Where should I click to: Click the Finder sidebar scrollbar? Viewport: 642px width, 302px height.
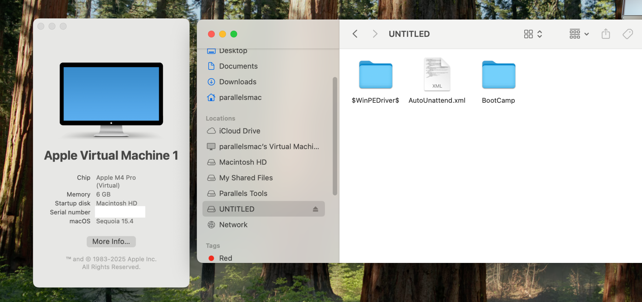(x=335, y=136)
